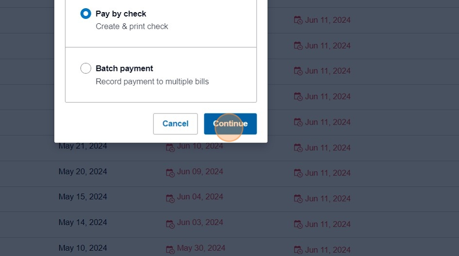Click the May 20, 2024 date cell
This screenshot has height=256, width=459.
click(83, 172)
